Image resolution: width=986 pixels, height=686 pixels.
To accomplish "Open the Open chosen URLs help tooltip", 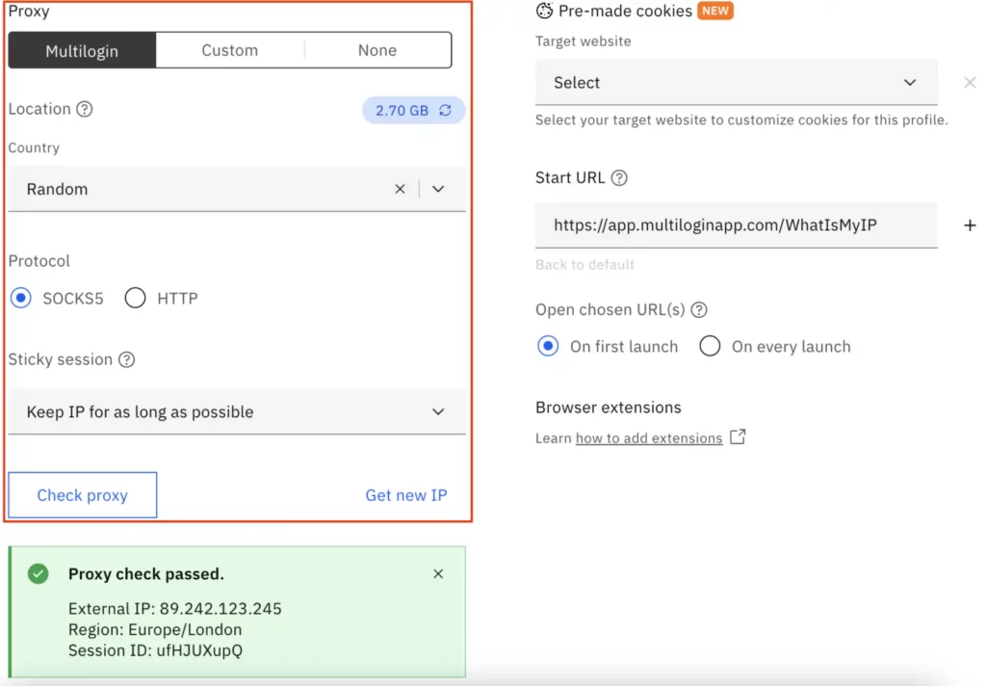I will pyautogui.click(x=700, y=309).
